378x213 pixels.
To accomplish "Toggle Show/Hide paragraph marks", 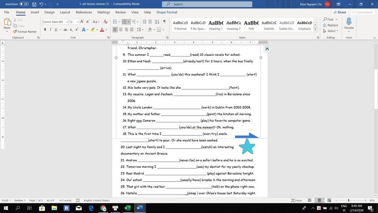I will (x=164, y=22).
